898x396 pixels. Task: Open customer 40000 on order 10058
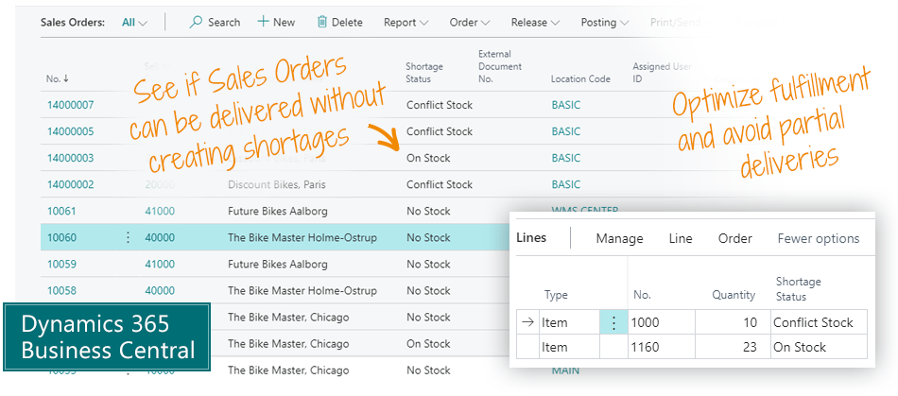(x=160, y=291)
